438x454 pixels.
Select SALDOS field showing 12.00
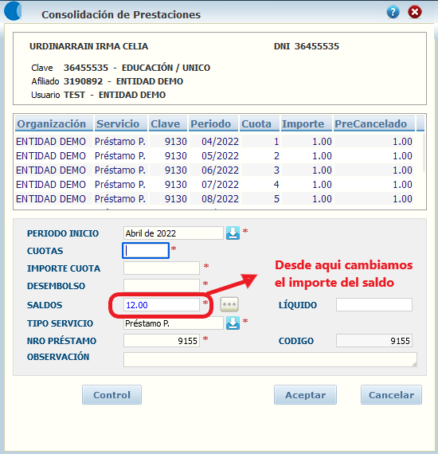click(162, 305)
